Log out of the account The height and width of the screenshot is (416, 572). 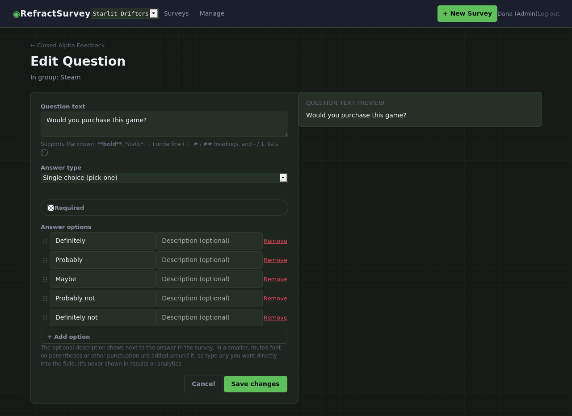coord(548,14)
